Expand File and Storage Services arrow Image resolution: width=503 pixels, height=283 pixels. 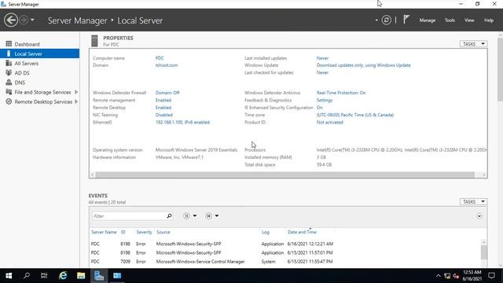(x=76, y=92)
